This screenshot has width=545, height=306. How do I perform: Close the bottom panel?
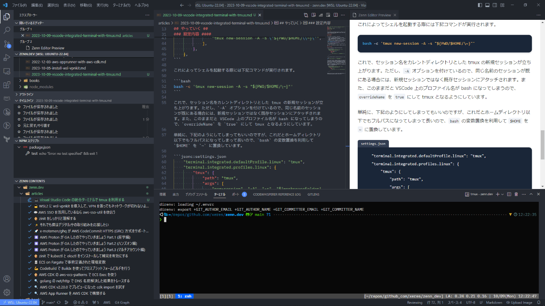[538, 194]
